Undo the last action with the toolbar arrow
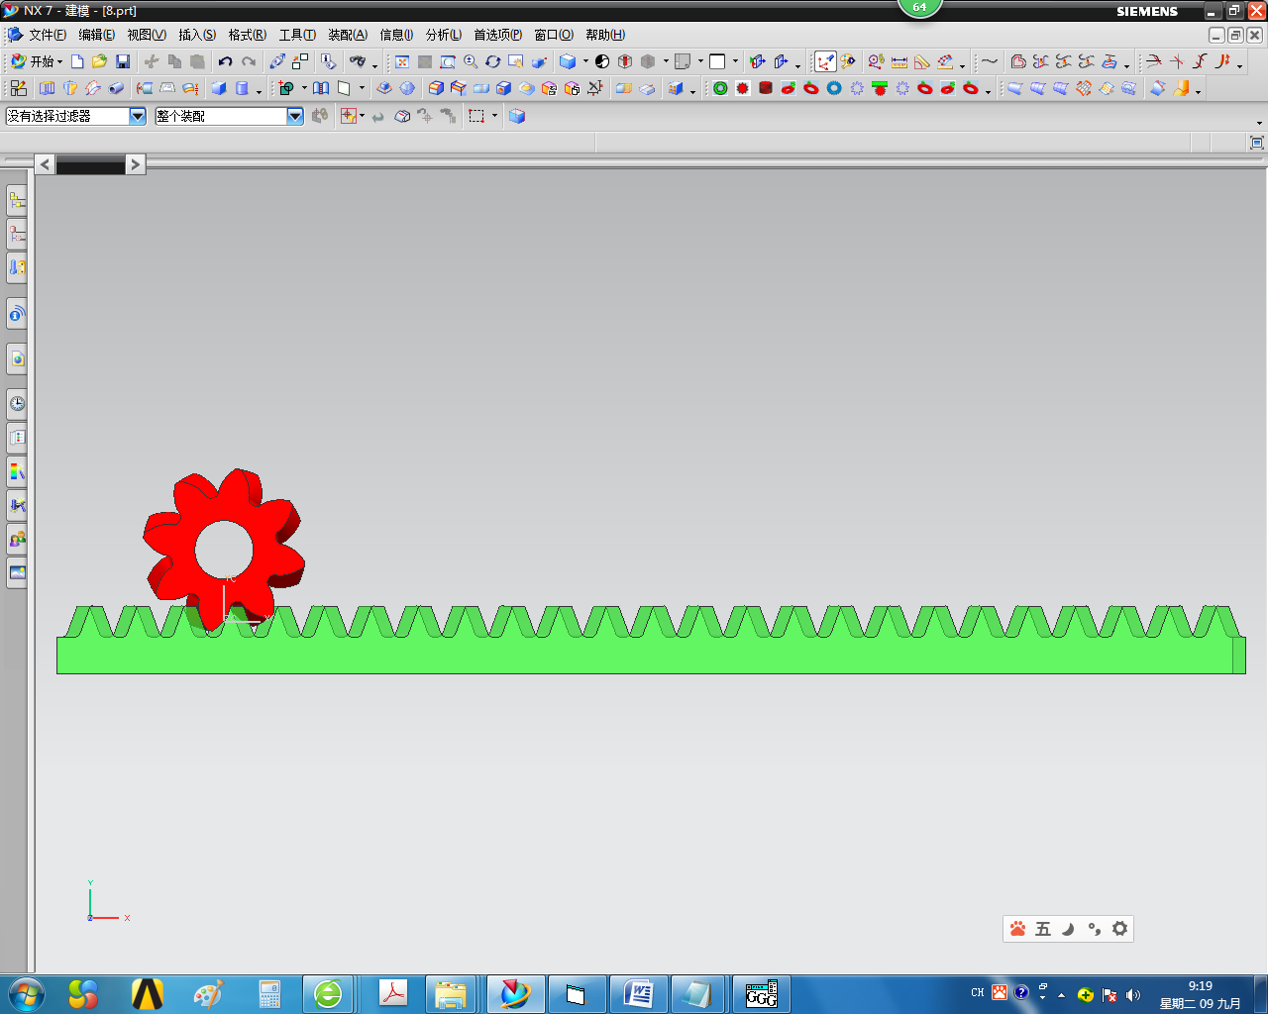The width and height of the screenshot is (1268, 1014). (226, 61)
